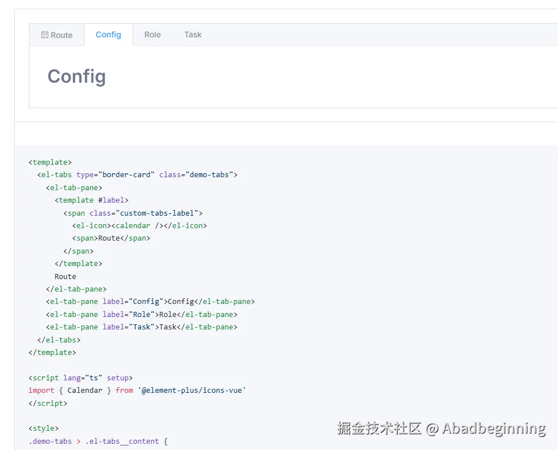Click the opening <template> code line
Viewport: 558px width, 450px height.
pos(50,162)
